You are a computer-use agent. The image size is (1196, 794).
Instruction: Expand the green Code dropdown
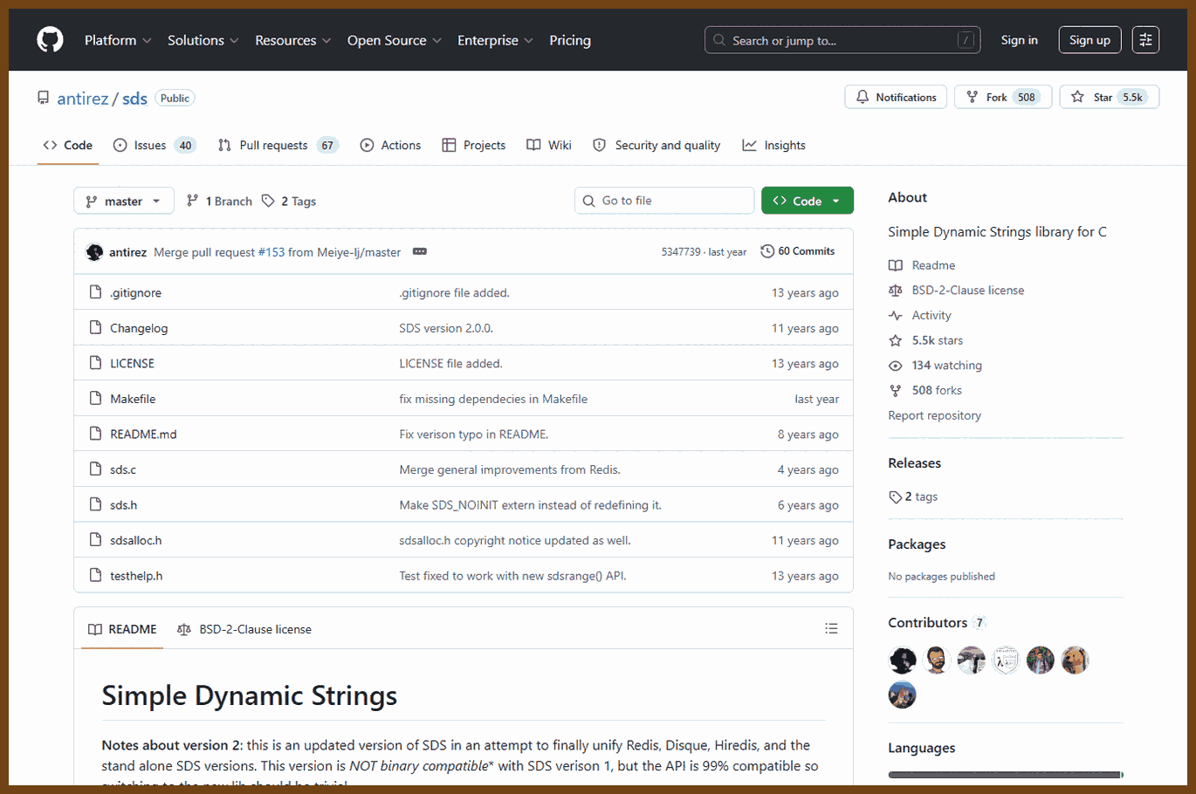807,201
